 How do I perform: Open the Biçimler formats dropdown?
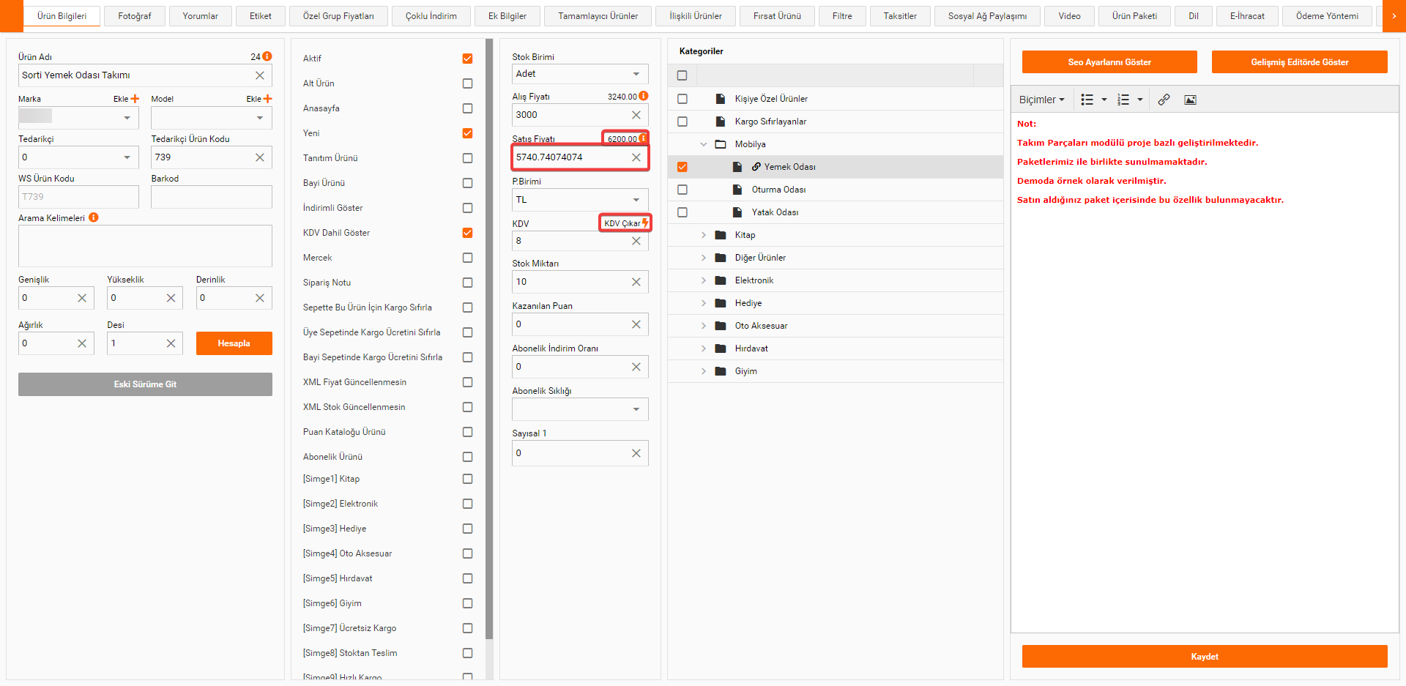1042,100
